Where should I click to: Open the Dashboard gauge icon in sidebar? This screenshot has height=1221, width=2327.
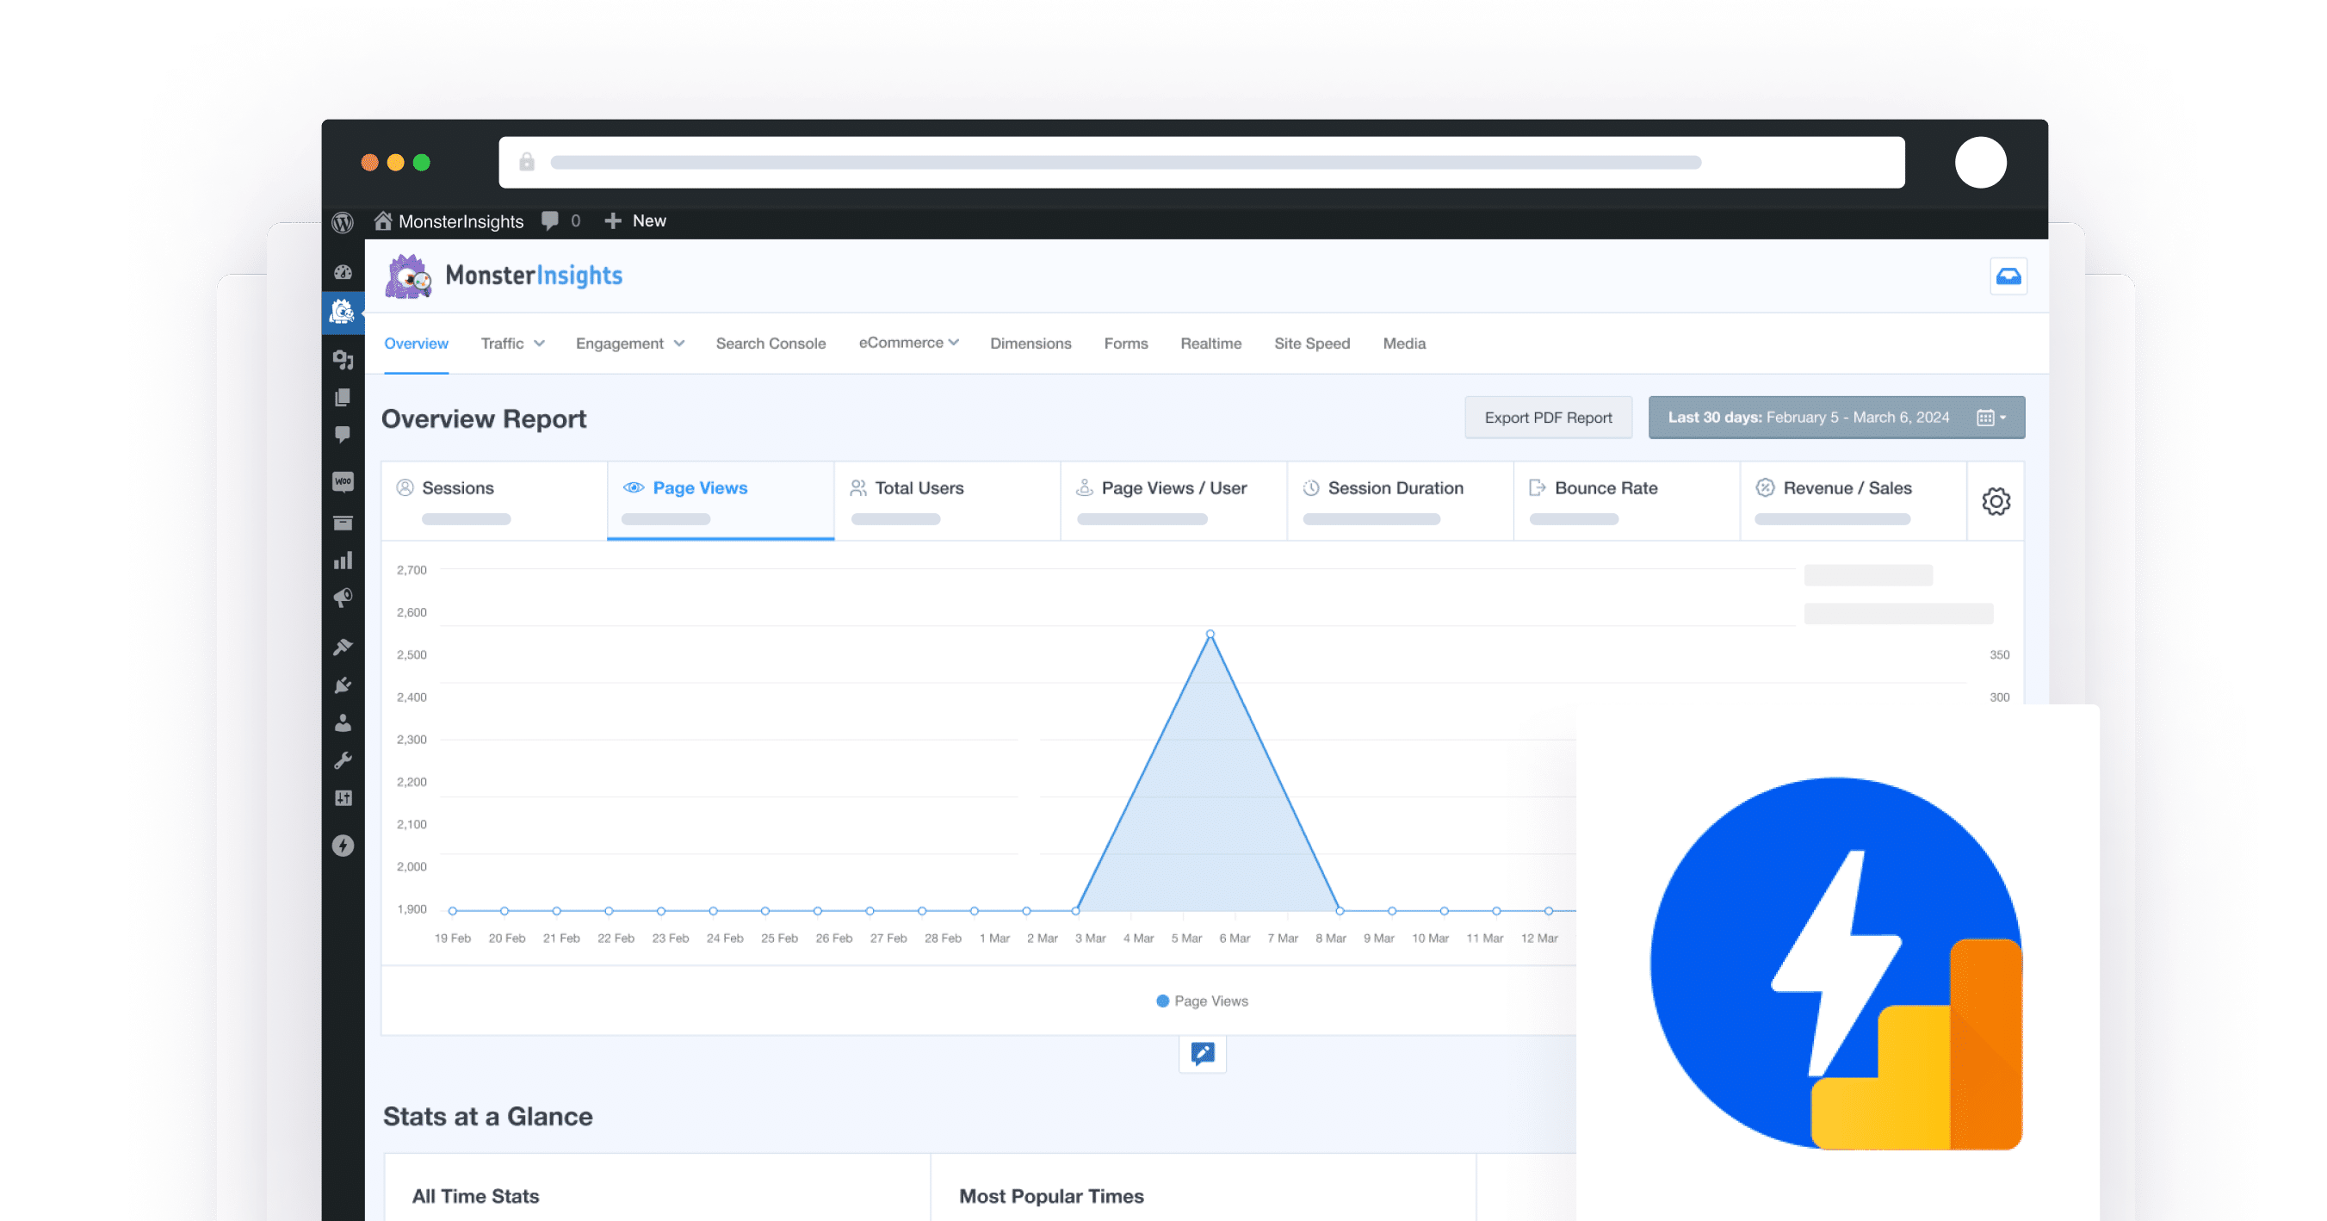coord(343,272)
